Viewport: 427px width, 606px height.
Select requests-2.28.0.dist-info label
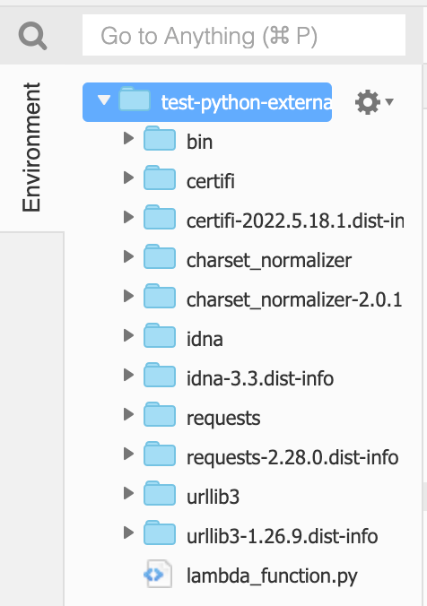(292, 458)
